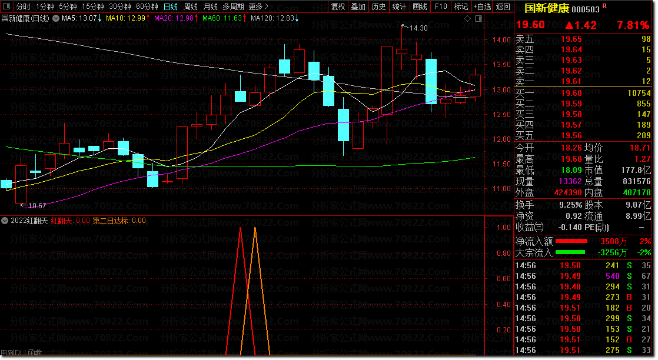Click the 14:56 trade with volume 241

click(583, 266)
